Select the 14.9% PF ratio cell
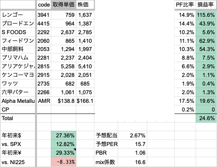The image size is (217, 167). coord(185,15)
